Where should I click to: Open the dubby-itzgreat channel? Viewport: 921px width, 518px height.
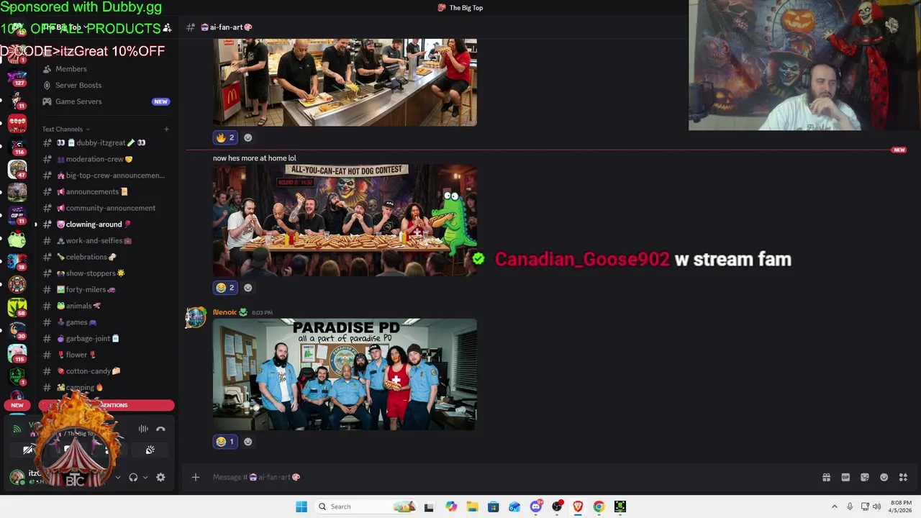[106, 142]
